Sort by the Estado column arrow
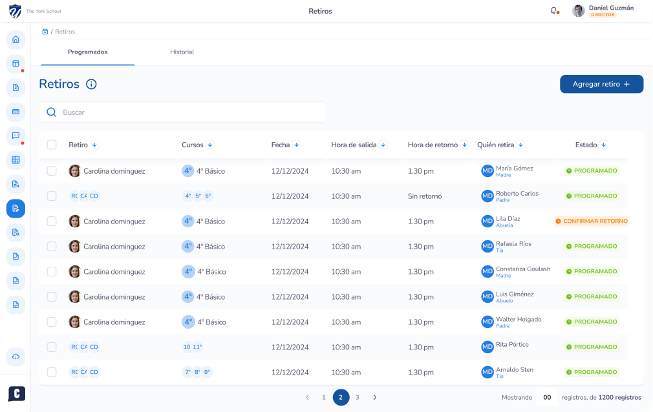Screen dimensions: 653x412 pyautogui.click(x=604, y=145)
